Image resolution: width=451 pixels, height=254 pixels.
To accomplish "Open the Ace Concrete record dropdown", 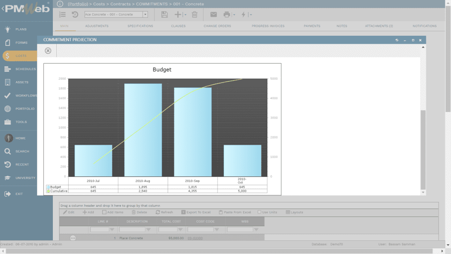I will [145, 15].
